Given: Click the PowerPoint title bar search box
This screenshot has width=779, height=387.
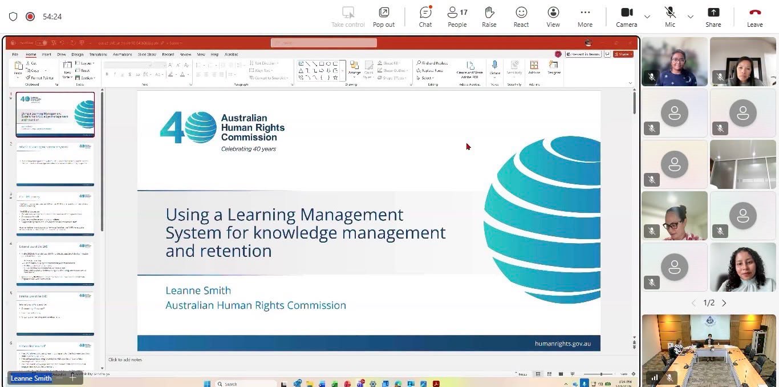Looking at the screenshot, I should (324, 43).
